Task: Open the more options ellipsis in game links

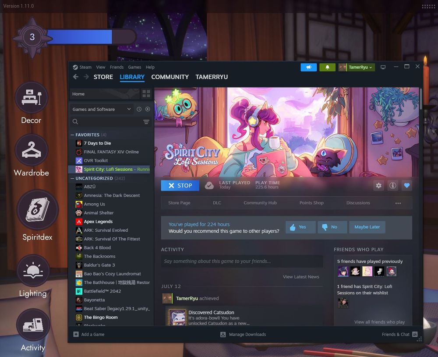Action: [398, 203]
